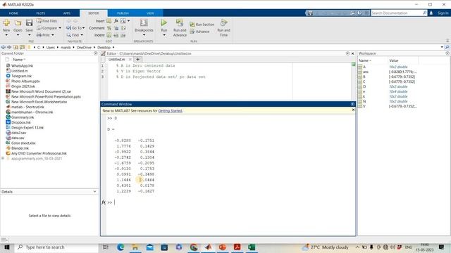Add a new editor tab with plus
This screenshot has height=253, width=451.
pos(138,59)
